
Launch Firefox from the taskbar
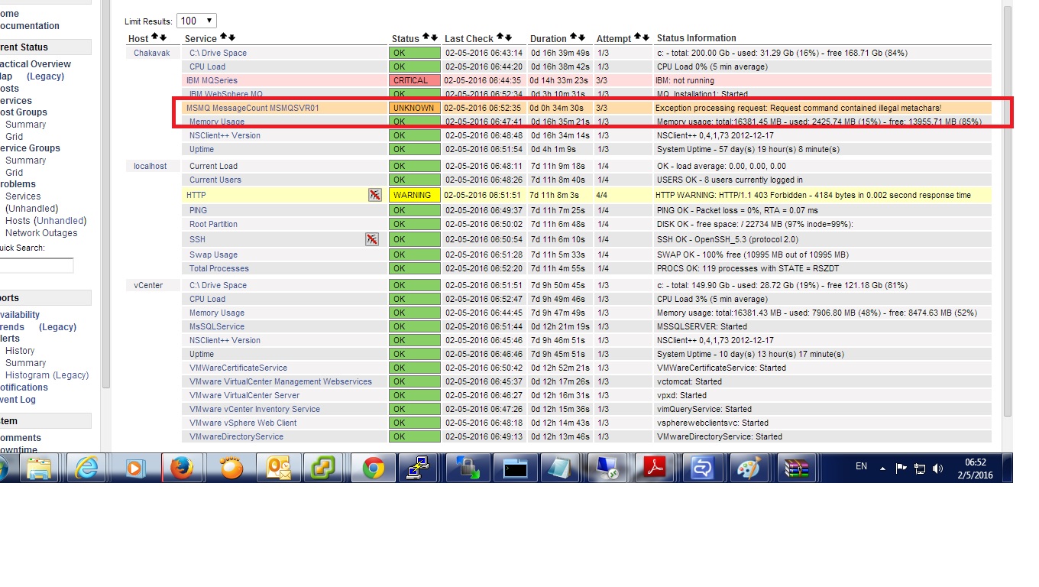(x=182, y=468)
